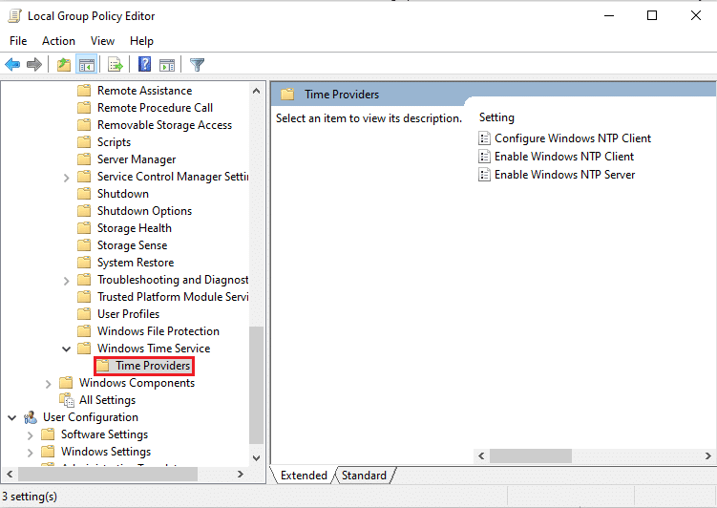Click the Up one level folder icon
717x508 pixels.
pyautogui.click(x=63, y=65)
